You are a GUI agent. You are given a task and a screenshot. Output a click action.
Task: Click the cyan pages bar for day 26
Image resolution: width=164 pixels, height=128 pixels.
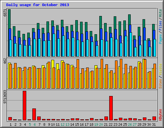pyautogui.click(x=131, y=44)
